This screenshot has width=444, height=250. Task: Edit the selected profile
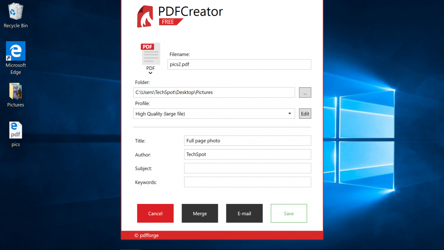click(305, 113)
